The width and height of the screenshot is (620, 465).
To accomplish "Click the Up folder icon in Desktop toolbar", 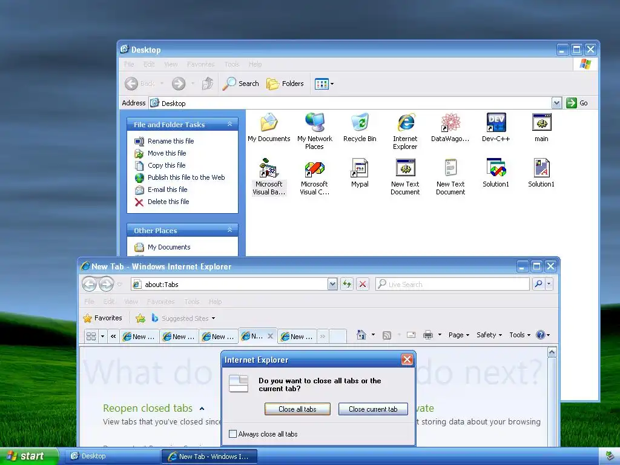I will click(x=208, y=84).
